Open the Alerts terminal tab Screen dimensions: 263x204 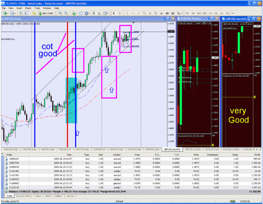(x=48, y=196)
